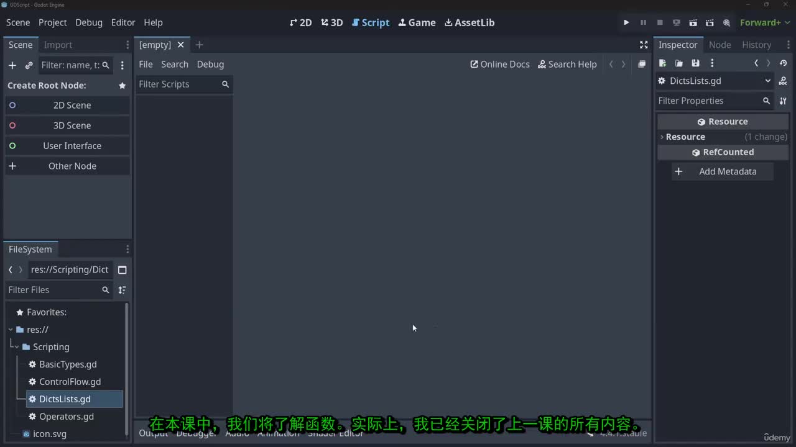796x447 pixels.
Task: Save the edited resource floppy icon
Action: [695, 63]
